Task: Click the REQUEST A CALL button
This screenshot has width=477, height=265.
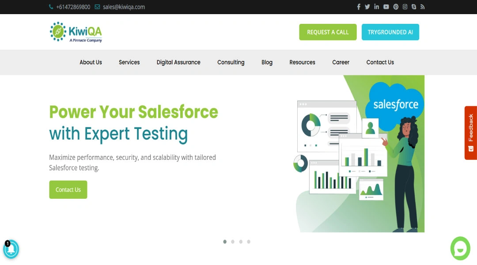Action: point(328,32)
